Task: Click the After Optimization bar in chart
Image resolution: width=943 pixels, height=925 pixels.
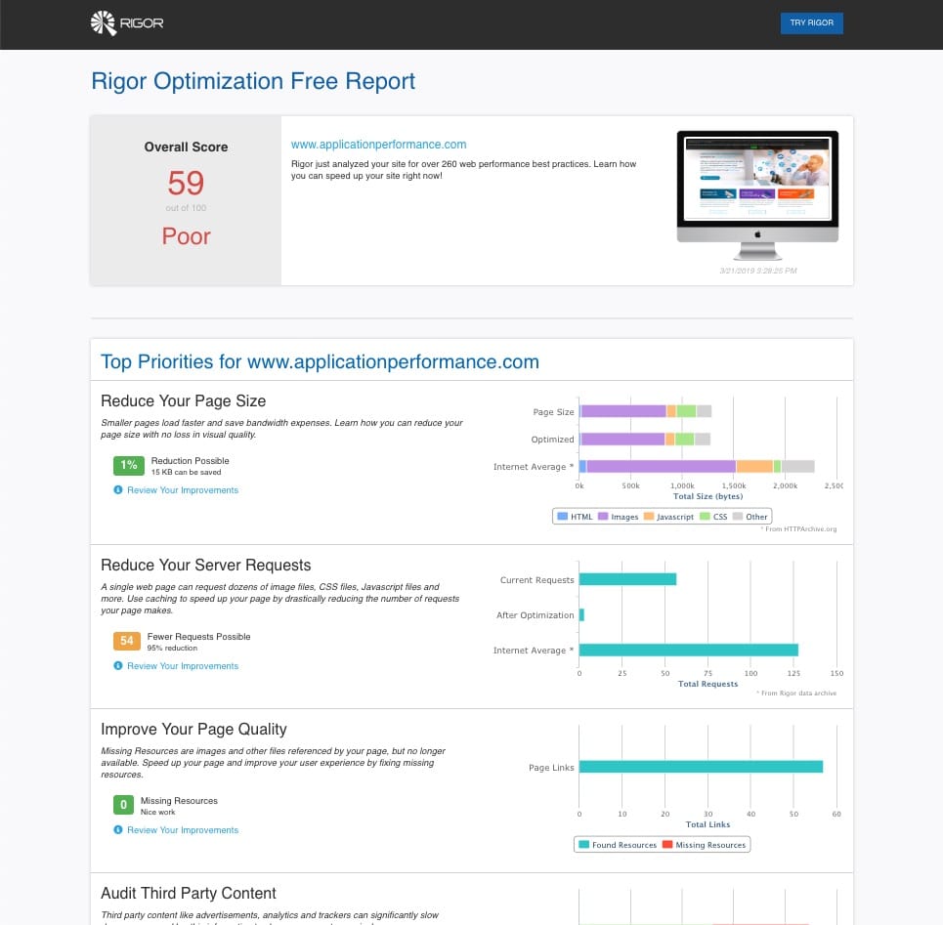Action: [x=581, y=614]
